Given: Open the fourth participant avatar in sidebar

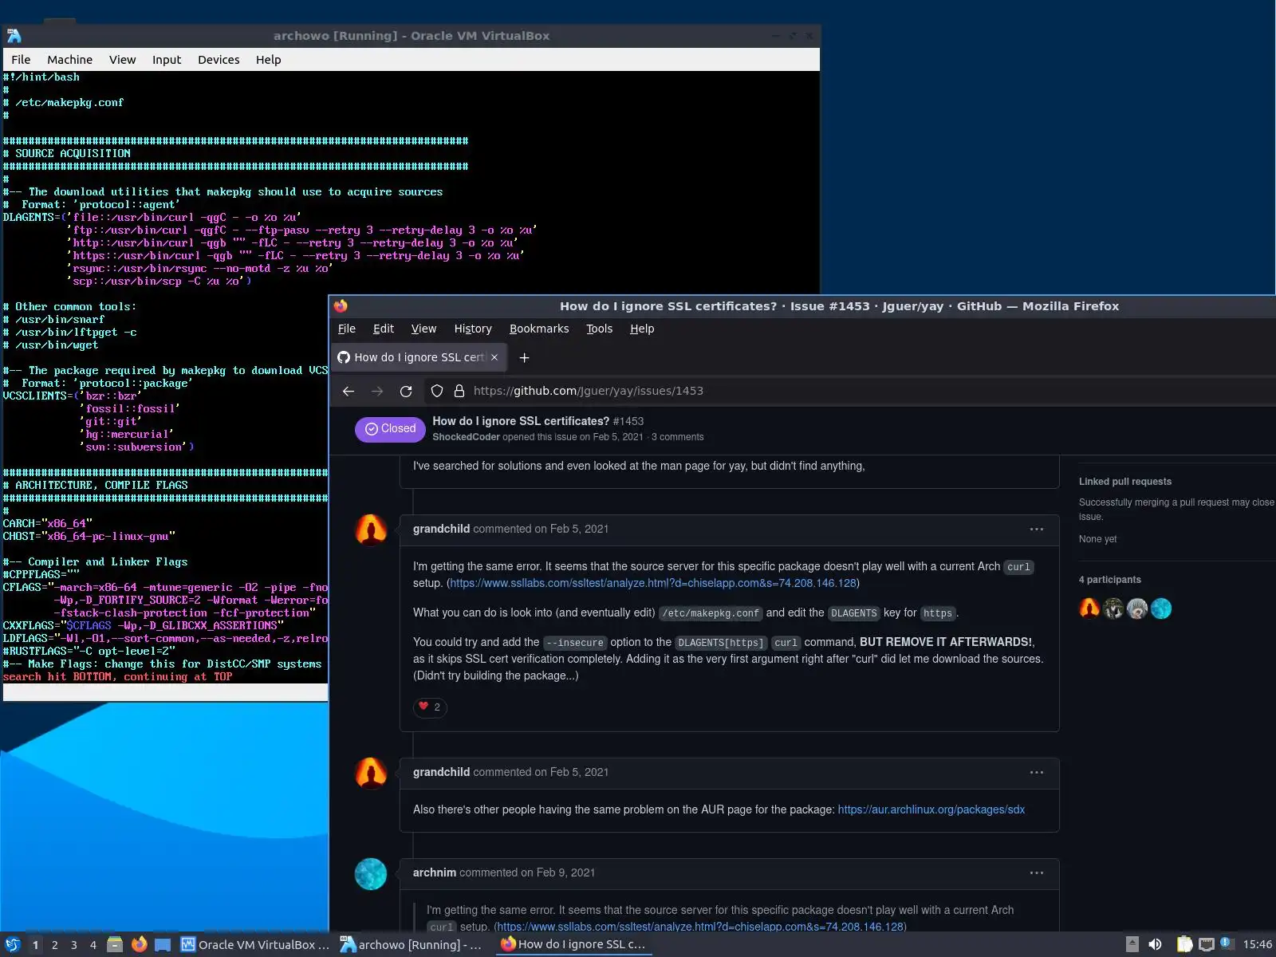Looking at the screenshot, I should pyautogui.click(x=1161, y=608).
